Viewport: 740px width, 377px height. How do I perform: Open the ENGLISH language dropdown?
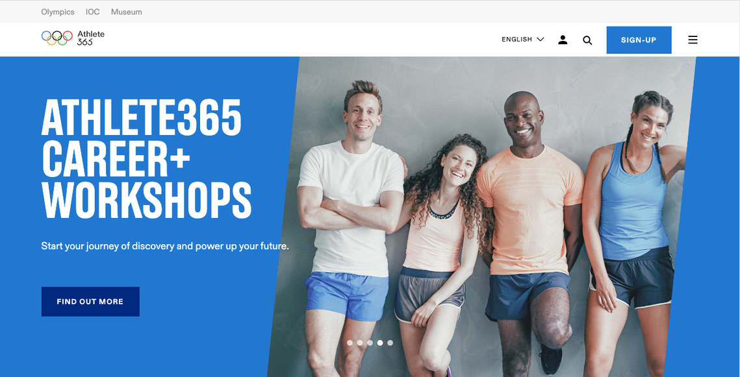523,40
